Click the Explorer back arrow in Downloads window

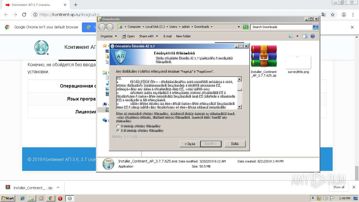(x=102, y=27)
